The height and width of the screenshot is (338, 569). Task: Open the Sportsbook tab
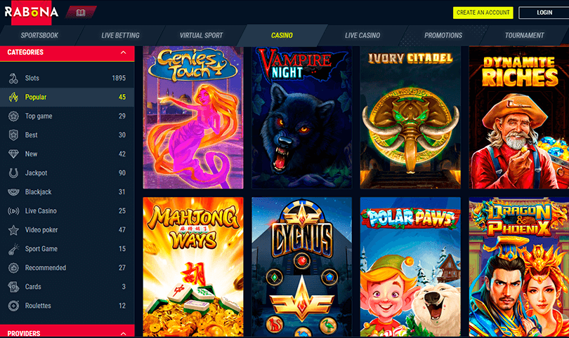point(39,35)
